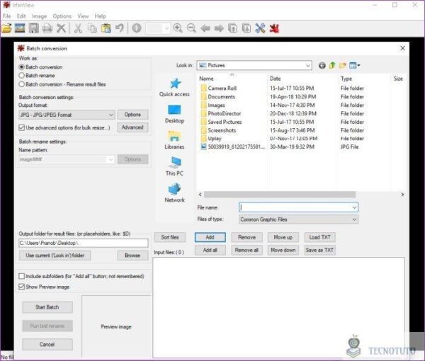The image size is (425, 361).
Task: Expand the Look in Pictures dropdown
Action: tap(254, 65)
